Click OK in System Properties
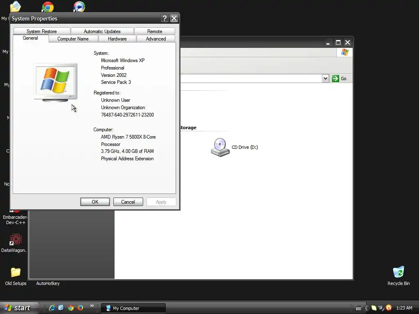 [95, 202]
